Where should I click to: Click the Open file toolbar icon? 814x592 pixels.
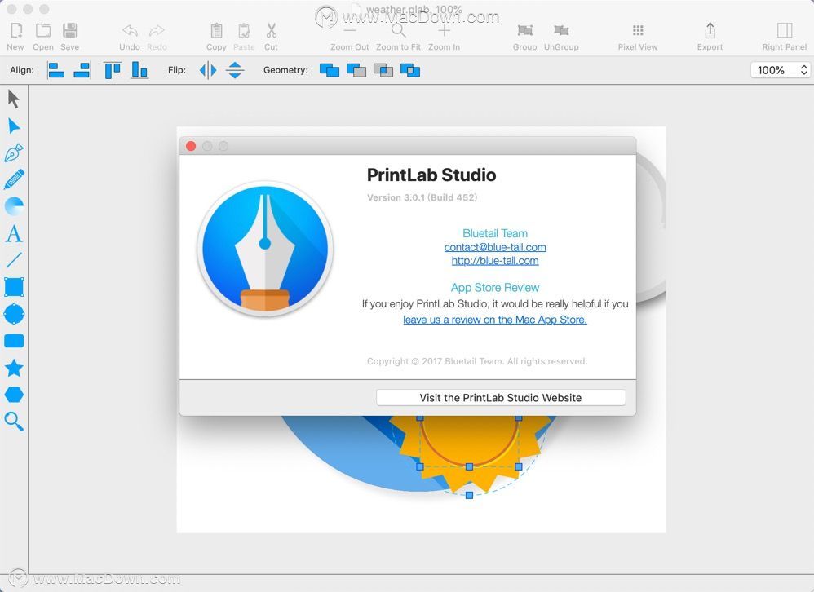(x=43, y=31)
